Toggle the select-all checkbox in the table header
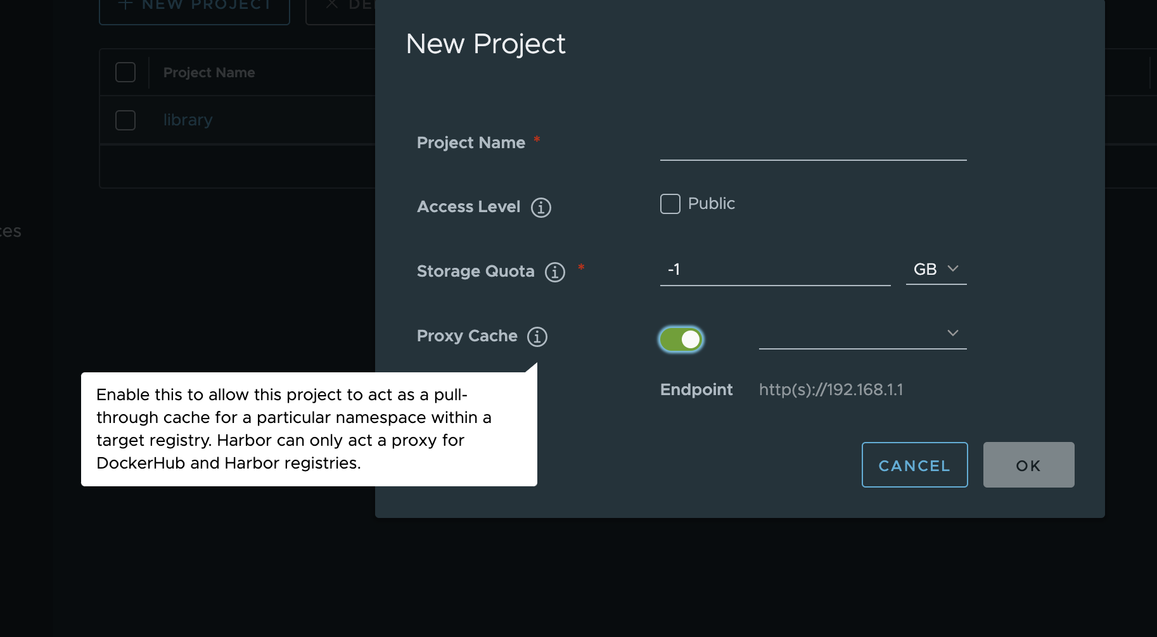The height and width of the screenshot is (637, 1157). pyautogui.click(x=125, y=72)
